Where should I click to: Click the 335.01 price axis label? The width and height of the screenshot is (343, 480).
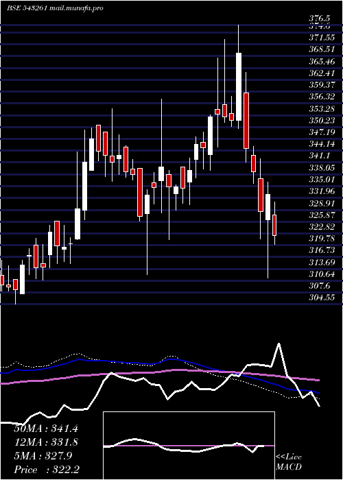322,180
